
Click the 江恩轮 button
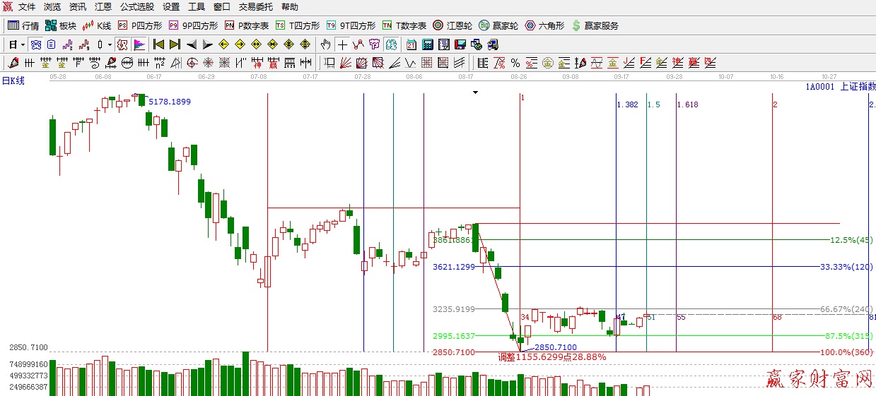[x=452, y=25]
